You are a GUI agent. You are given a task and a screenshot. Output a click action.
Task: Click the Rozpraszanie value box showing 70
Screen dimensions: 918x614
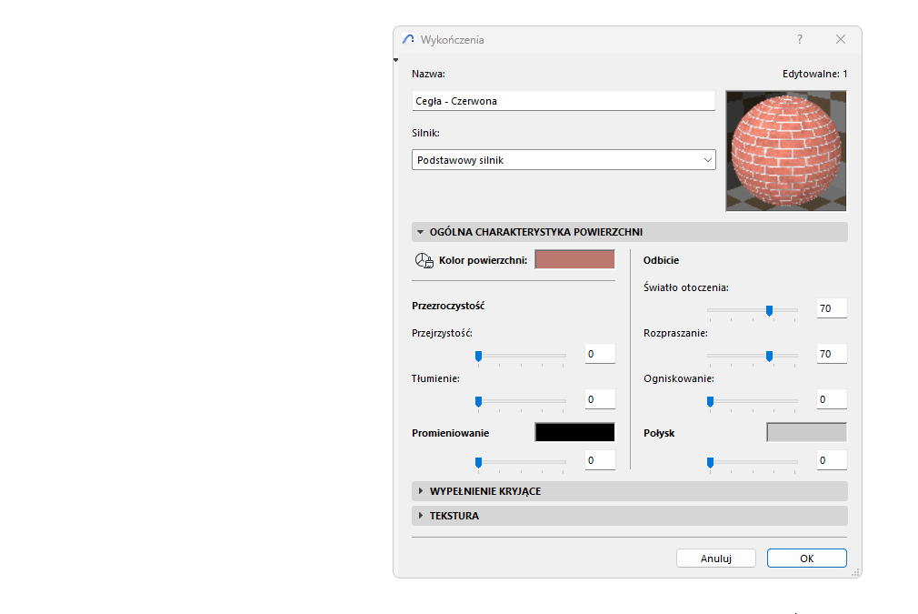click(x=830, y=353)
